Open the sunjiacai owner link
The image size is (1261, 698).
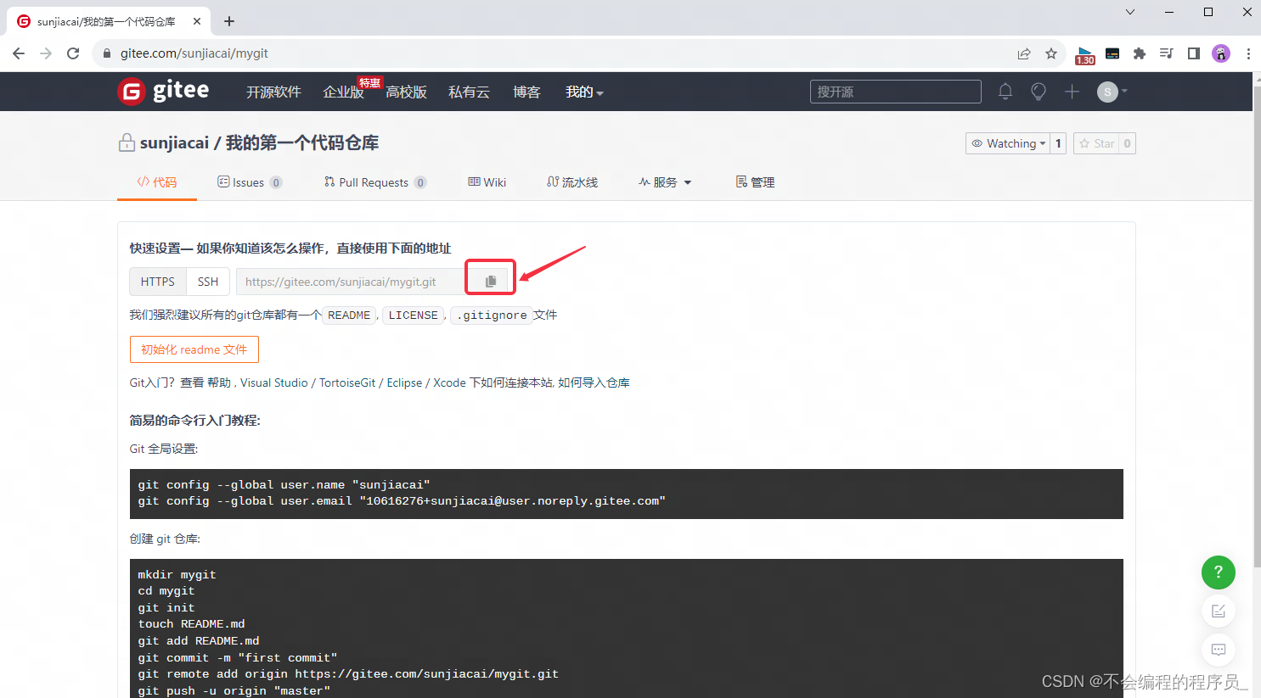click(x=174, y=142)
